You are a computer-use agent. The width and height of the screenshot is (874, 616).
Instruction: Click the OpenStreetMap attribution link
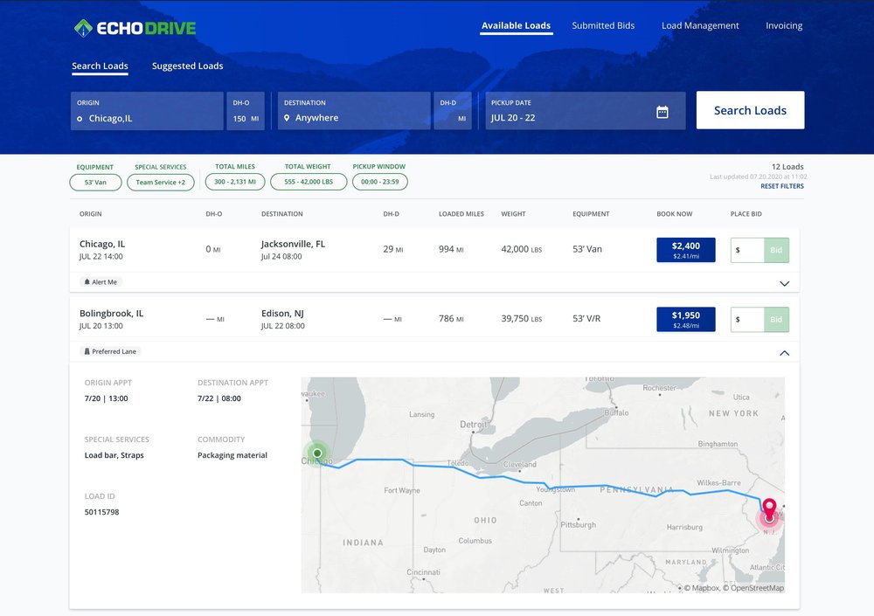(753, 588)
